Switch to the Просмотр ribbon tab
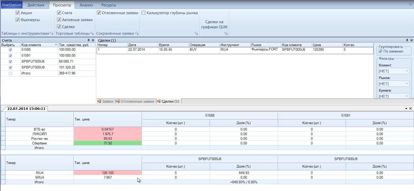Screen dimensions: 414x191 pos(62,5)
